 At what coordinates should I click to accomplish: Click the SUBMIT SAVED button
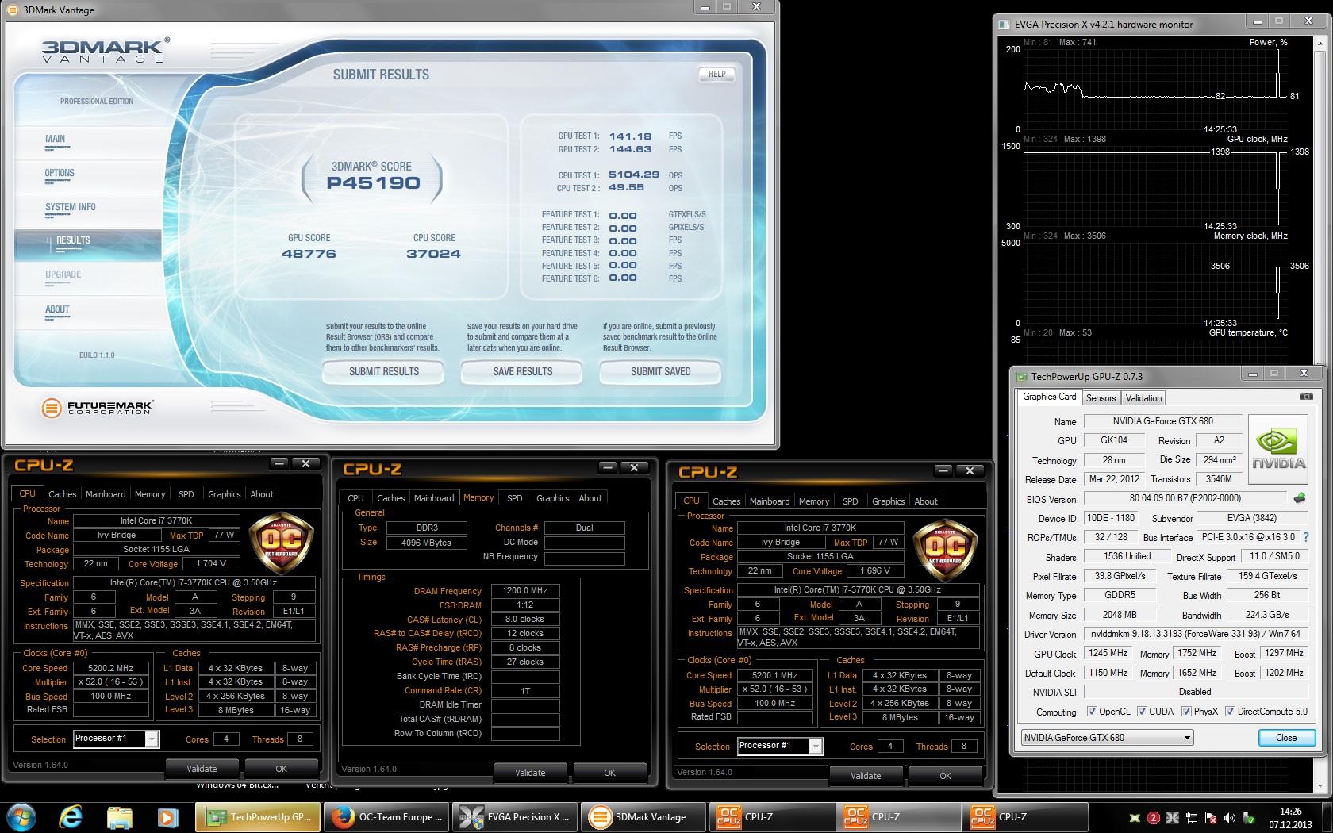[x=661, y=371]
